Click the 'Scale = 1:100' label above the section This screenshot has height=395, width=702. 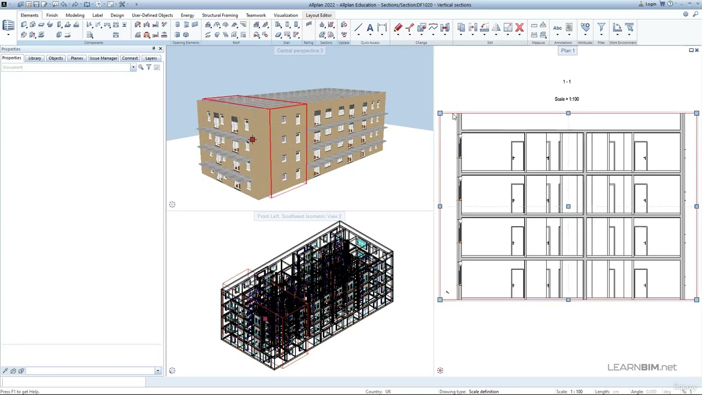[567, 99]
